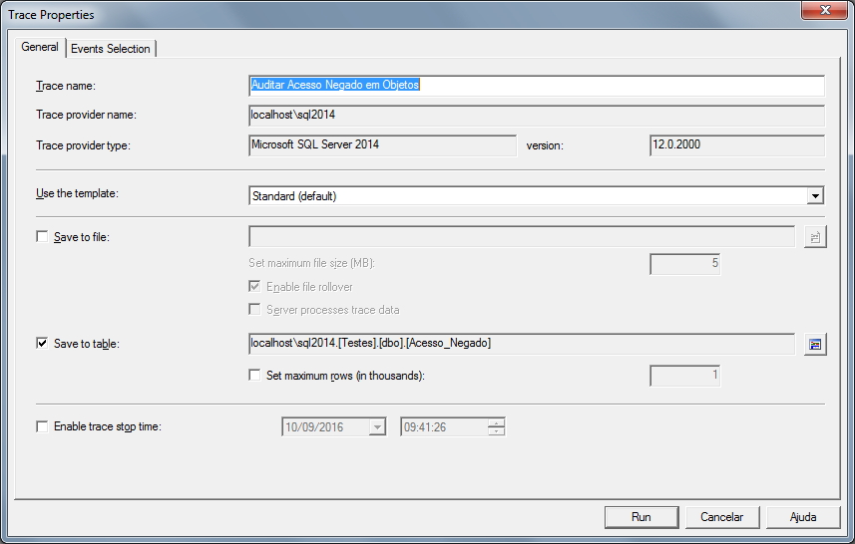Open the table picker icon for Save to table

pyautogui.click(x=815, y=344)
